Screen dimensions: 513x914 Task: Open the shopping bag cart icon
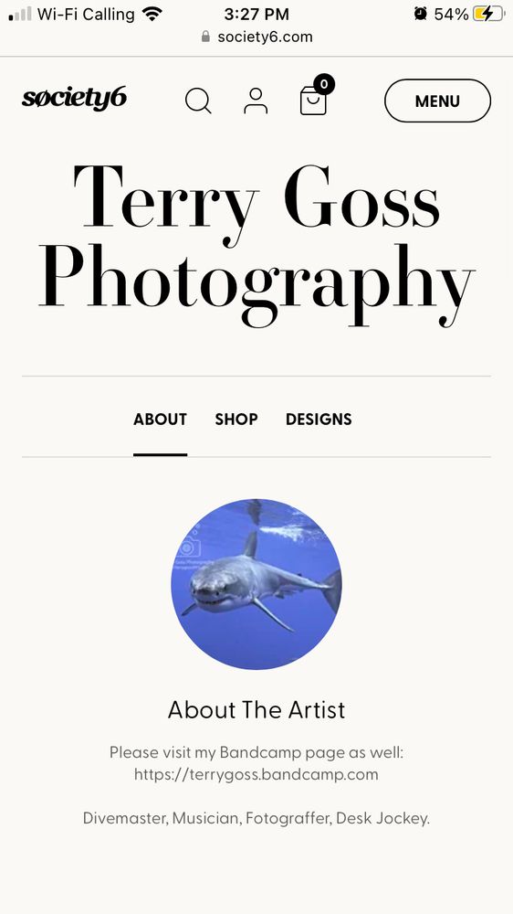click(313, 101)
